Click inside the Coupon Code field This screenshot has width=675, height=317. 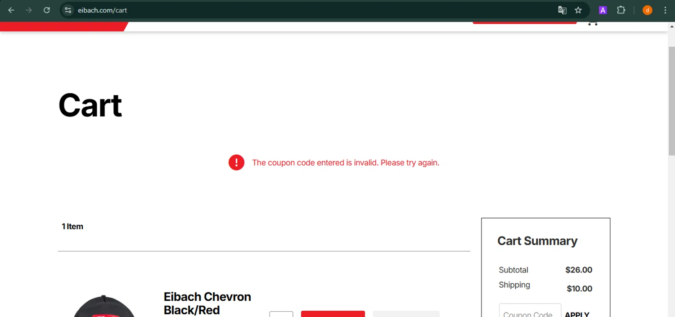pos(530,310)
